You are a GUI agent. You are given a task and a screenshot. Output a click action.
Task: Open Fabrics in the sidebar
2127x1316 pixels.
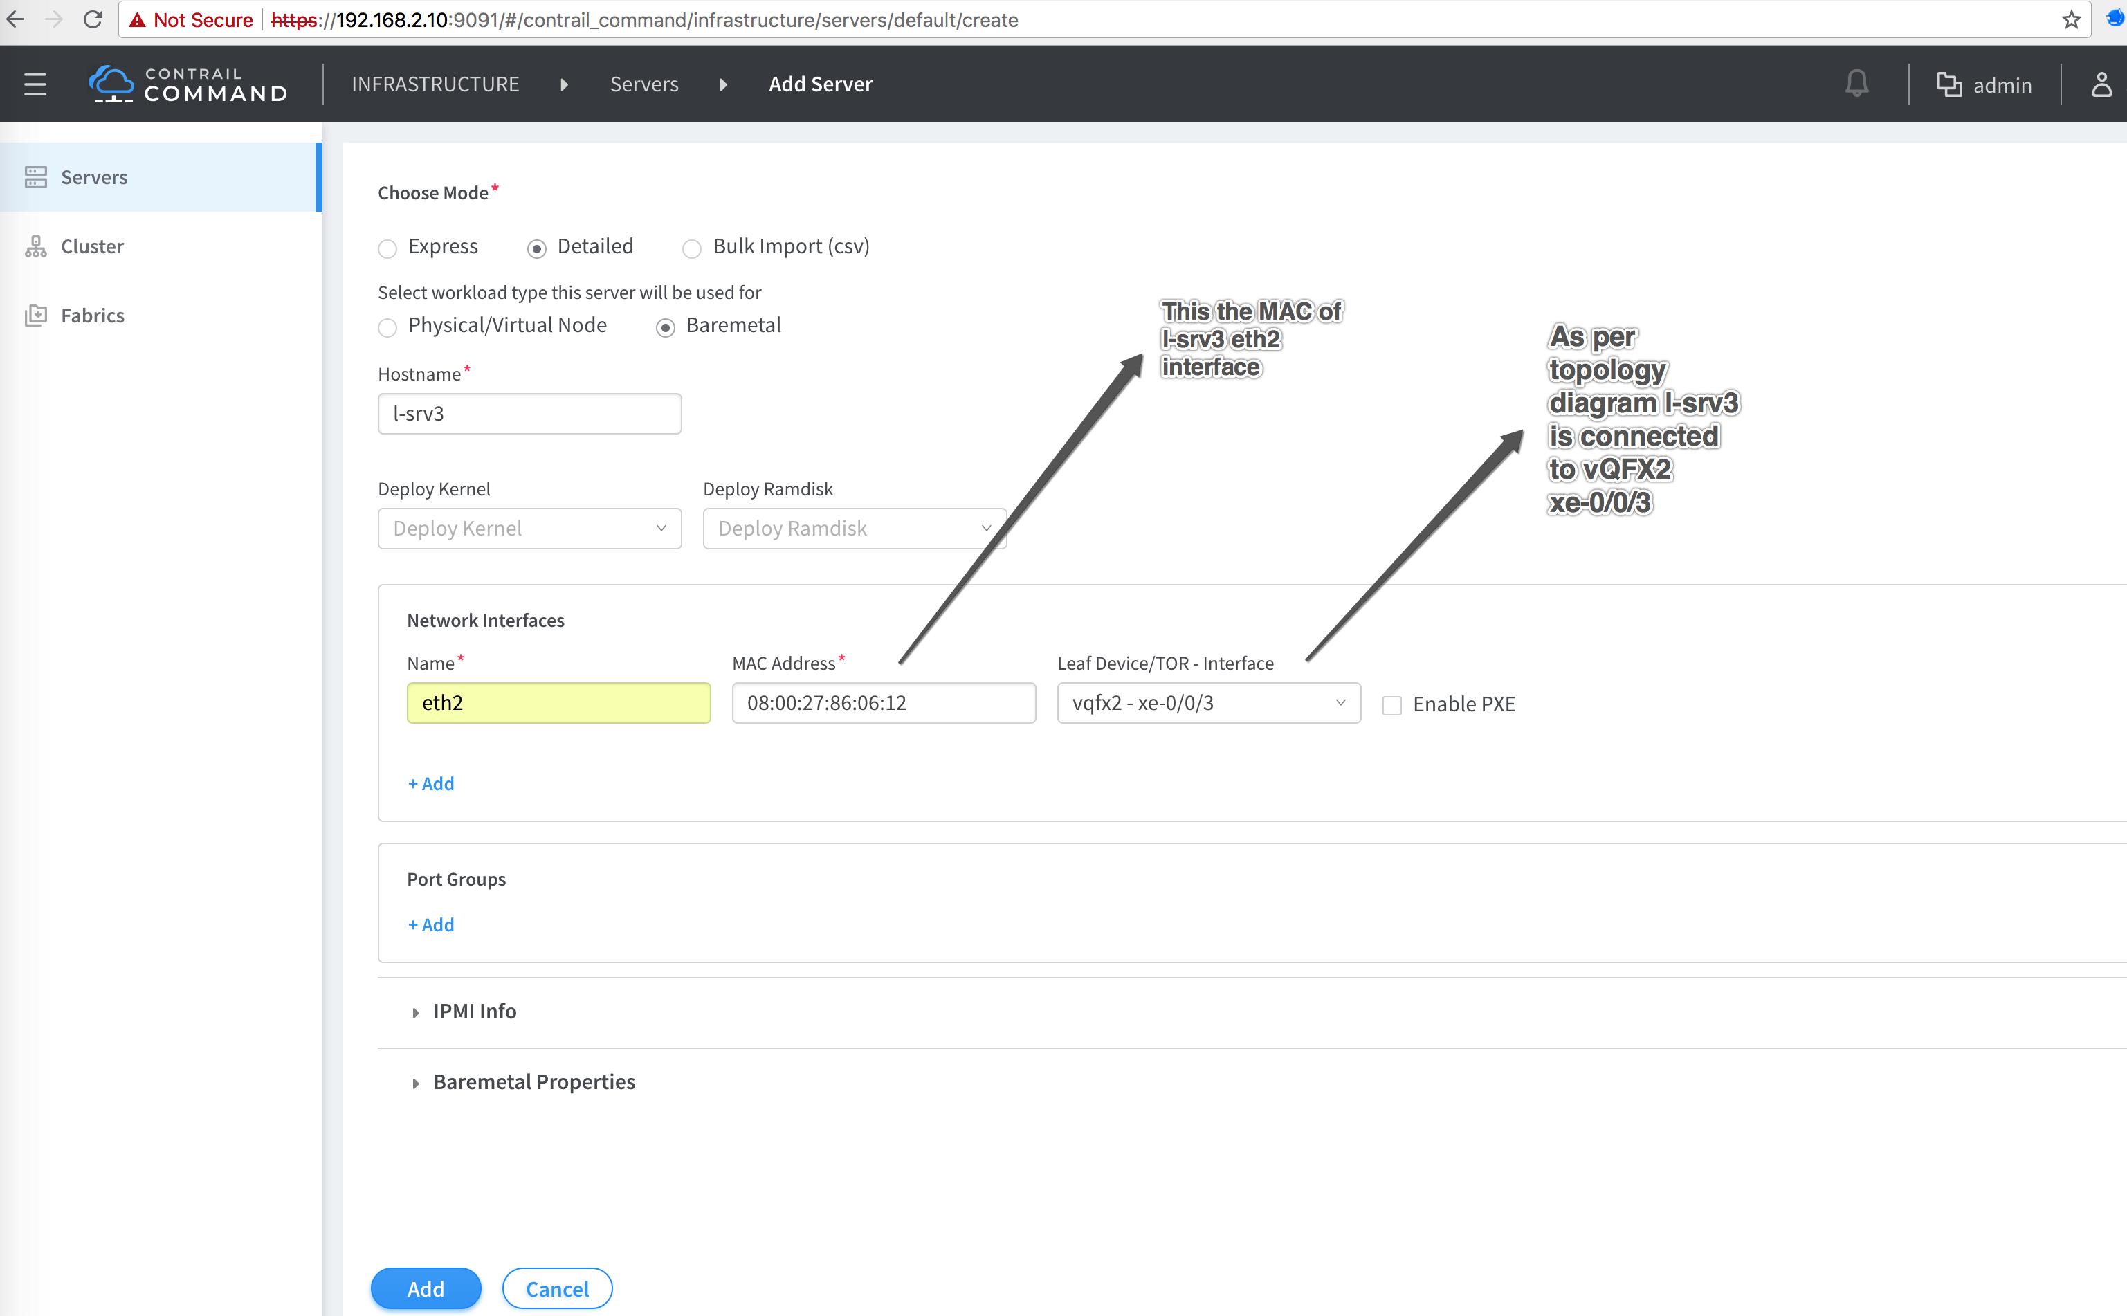point(92,315)
